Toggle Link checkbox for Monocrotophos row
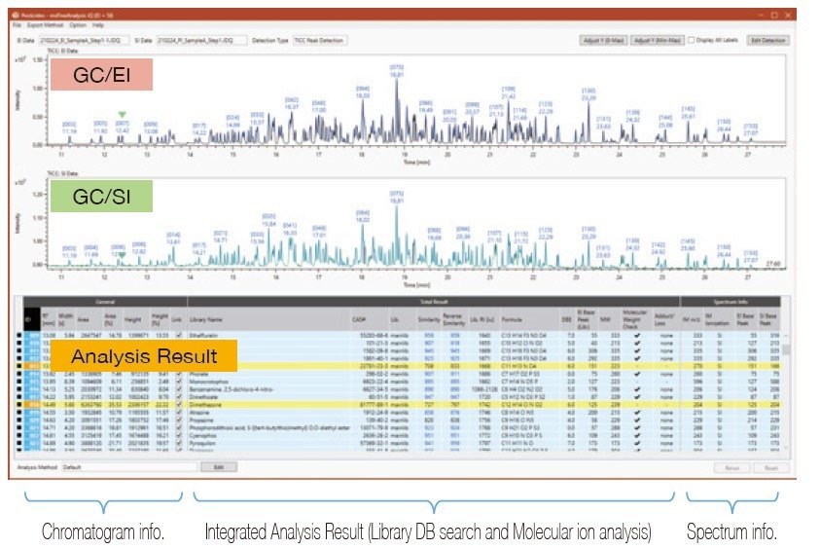Viewport: 820px width, 549px height. point(179,382)
